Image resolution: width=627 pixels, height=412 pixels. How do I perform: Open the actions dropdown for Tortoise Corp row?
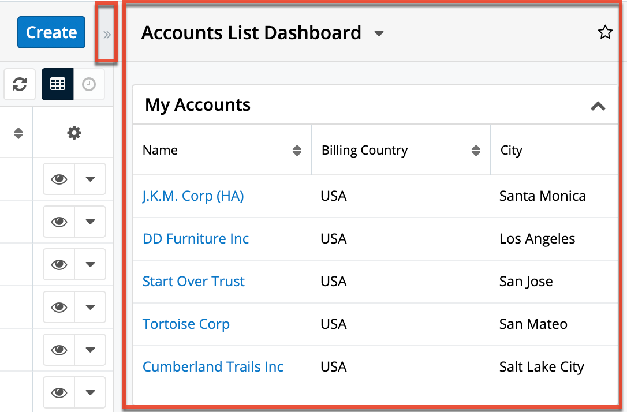pos(90,307)
